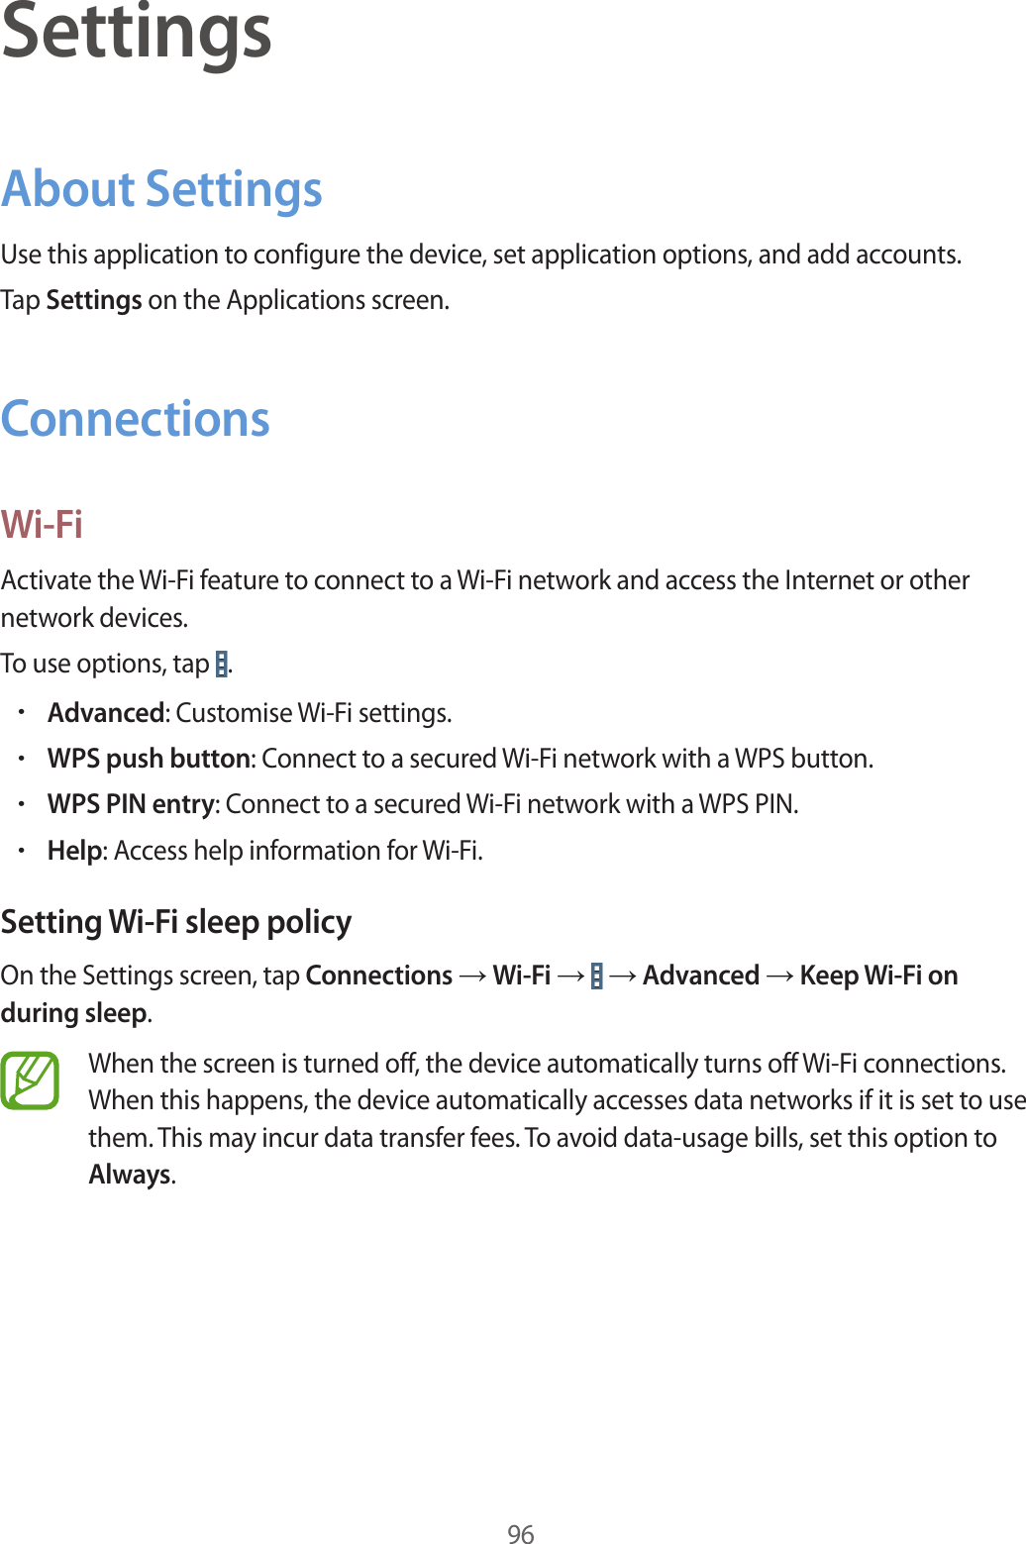Click bold "Wi-Fi" in the navigation path

coord(522,976)
